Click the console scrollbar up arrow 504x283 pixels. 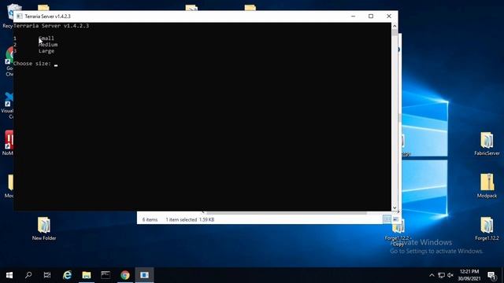tap(395, 26)
